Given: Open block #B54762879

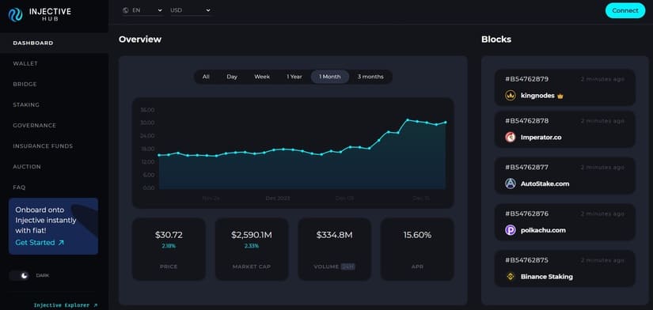Looking at the screenshot, I should (527, 79).
